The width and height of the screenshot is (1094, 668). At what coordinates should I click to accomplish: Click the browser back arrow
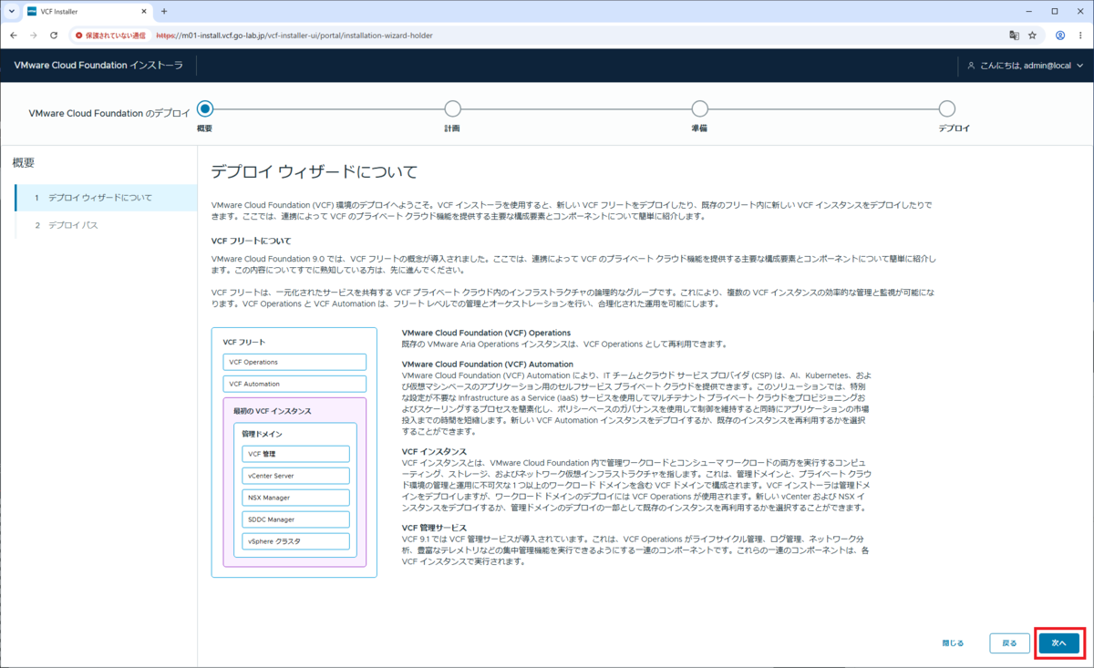14,36
